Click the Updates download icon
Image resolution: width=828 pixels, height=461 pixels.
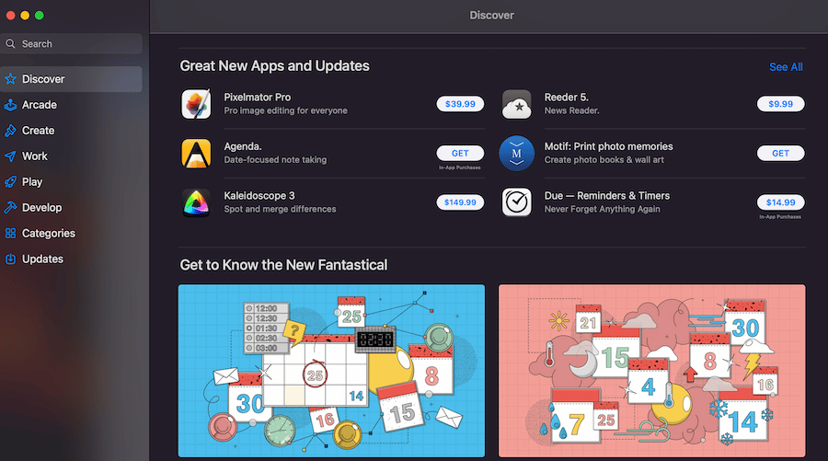(x=10, y=259)
